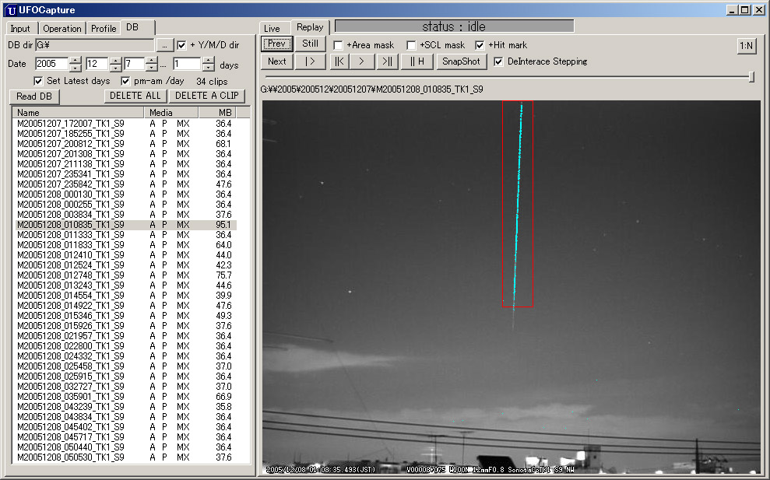Switch to the Live tab

pos(272,29)
